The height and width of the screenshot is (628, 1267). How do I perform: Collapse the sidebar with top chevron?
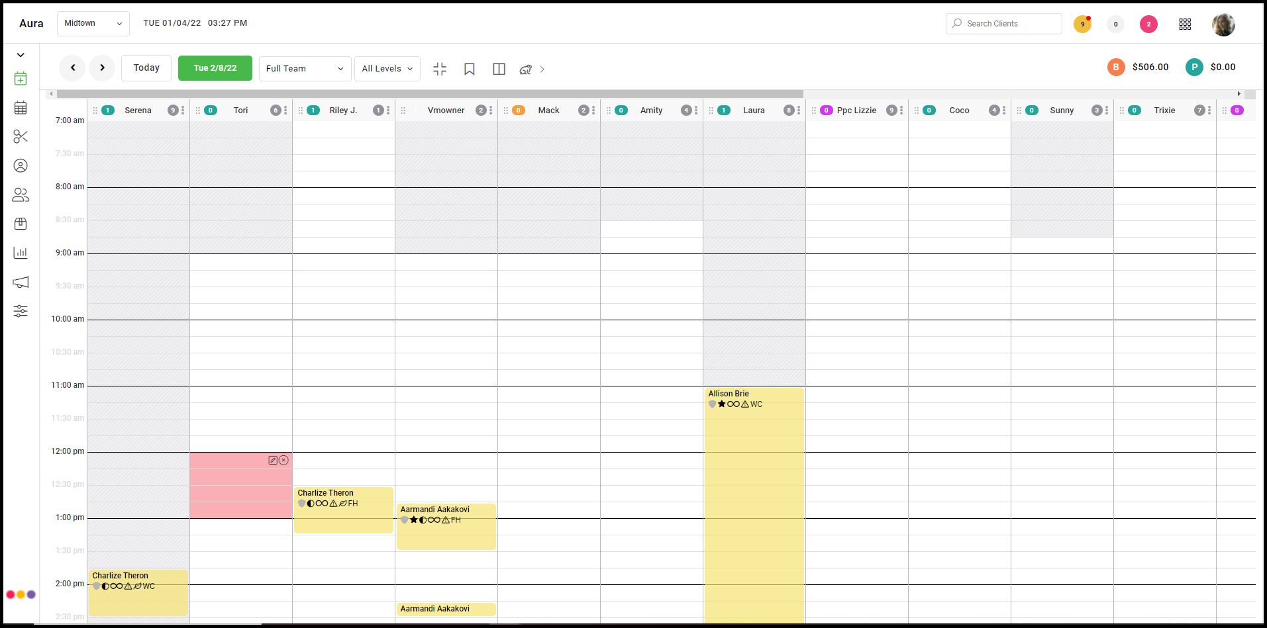point(21,55)
